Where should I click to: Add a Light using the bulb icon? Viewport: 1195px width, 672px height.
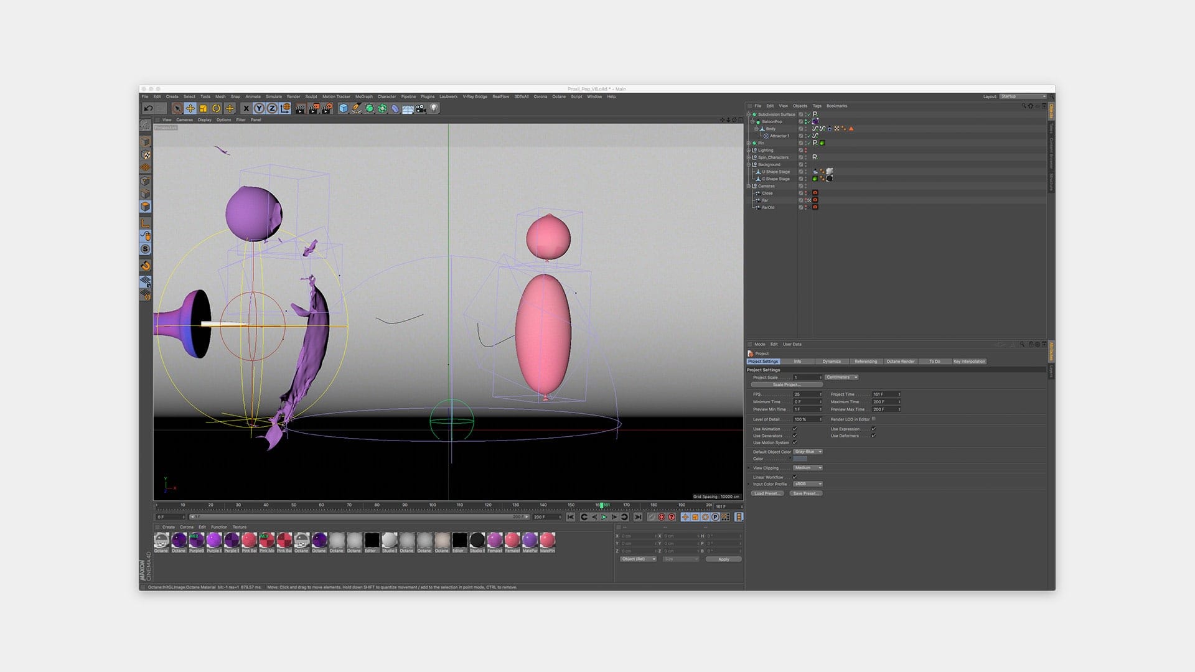434,108
